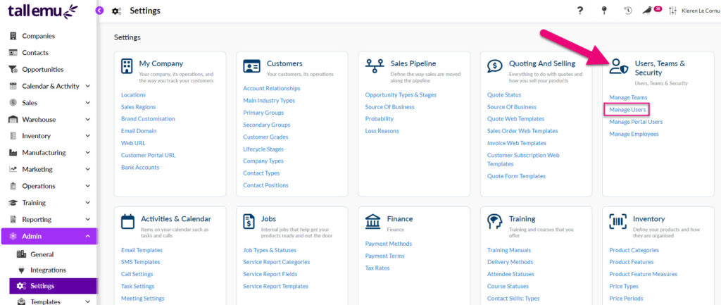Click the Customers ID card icon
721x305 pixels.
click(x=251, y=66)
